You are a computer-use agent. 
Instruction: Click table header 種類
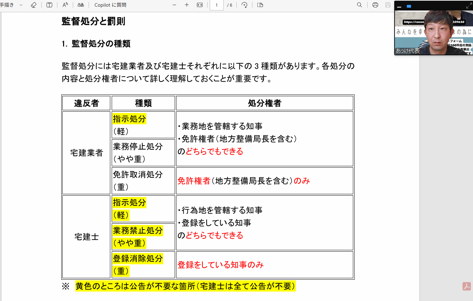pos(143,103)
